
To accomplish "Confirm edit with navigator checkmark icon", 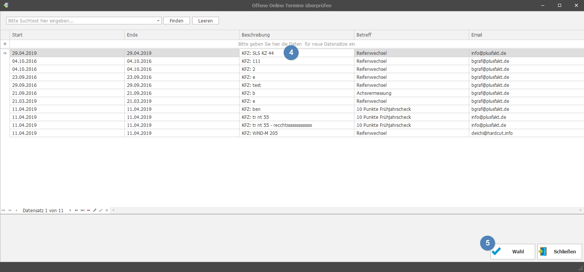I will coord(101,210).
